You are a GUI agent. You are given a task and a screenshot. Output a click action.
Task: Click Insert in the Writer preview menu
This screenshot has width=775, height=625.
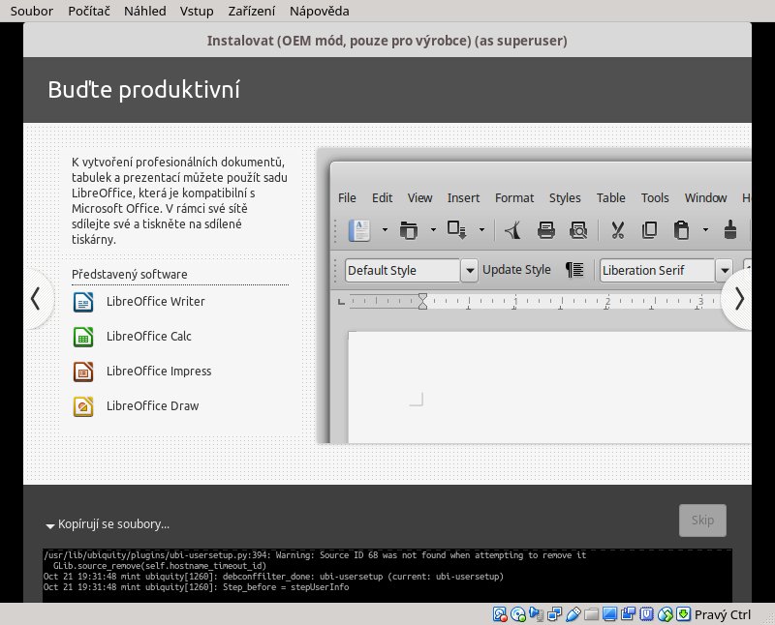tap(463, 198)
